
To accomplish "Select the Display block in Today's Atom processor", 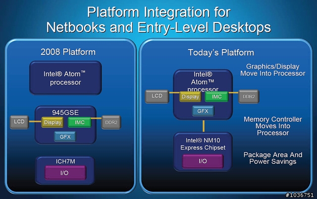I will click(190, 97).
